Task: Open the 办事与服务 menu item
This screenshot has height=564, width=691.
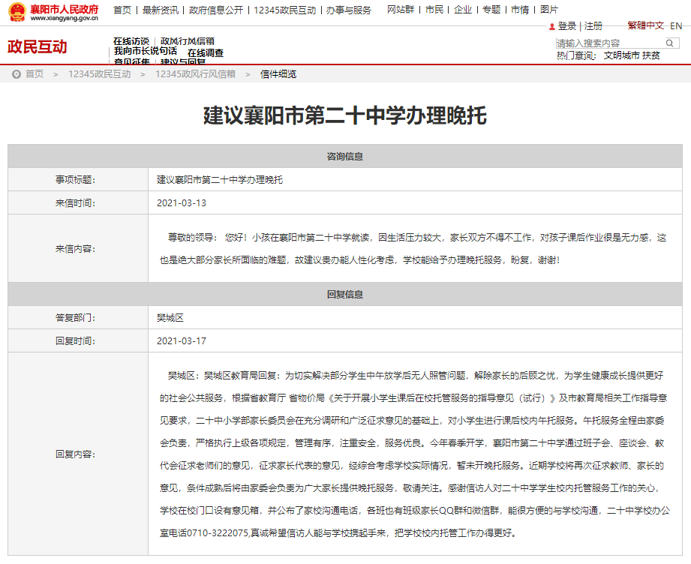Action: click(x=348, y=10)
